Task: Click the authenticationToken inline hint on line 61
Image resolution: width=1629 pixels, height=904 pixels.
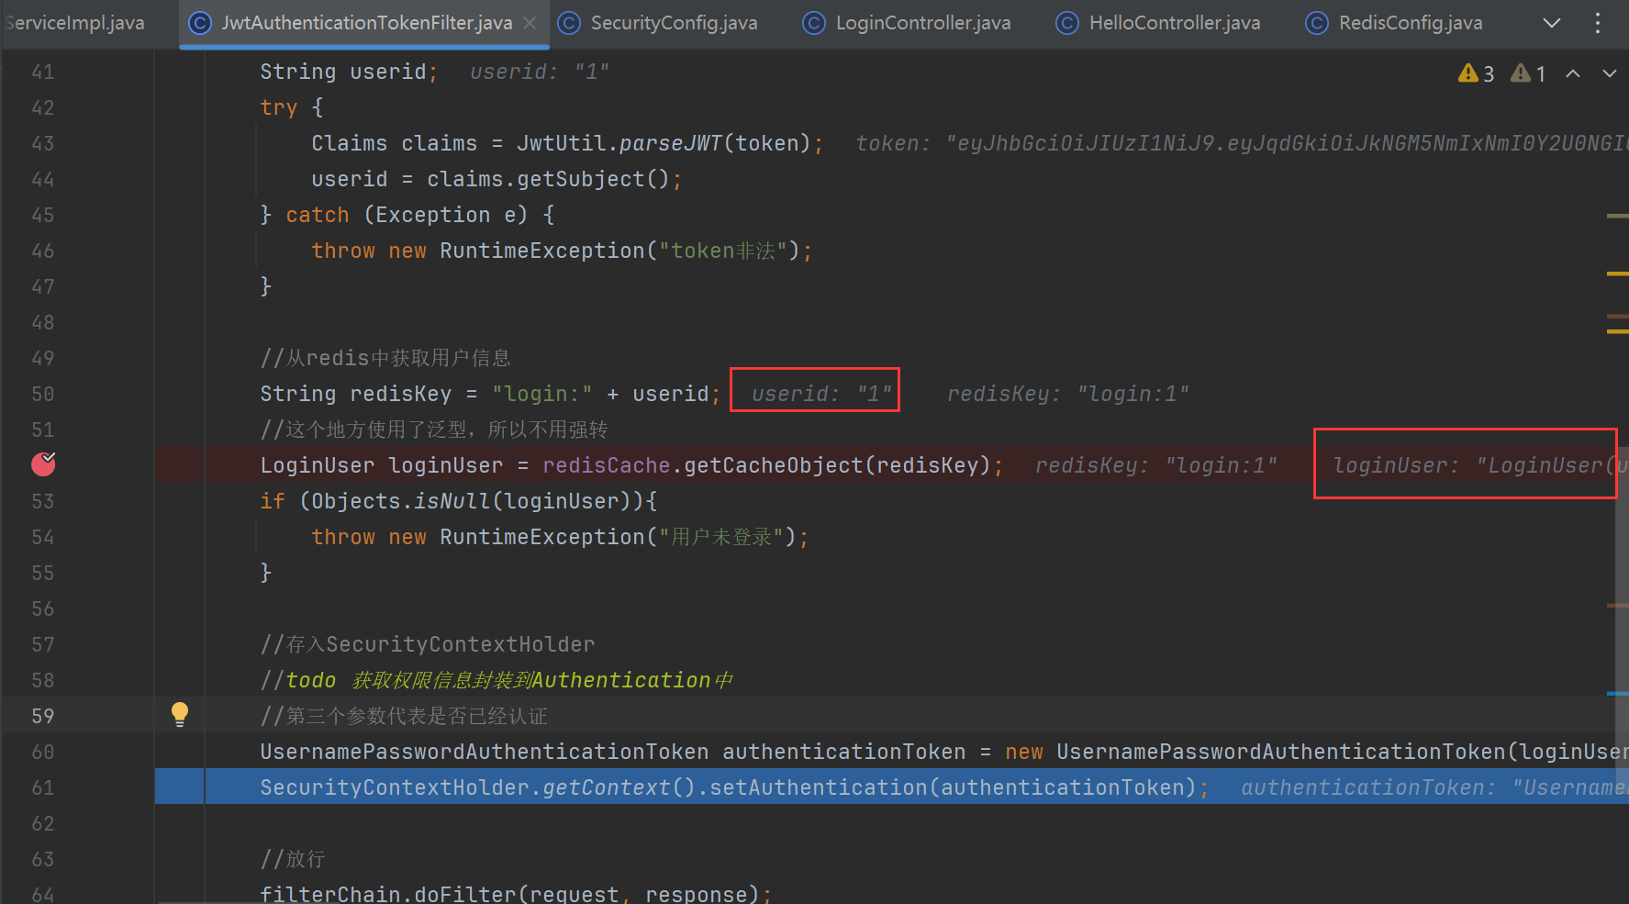Action: pyautogui.click(x=1434, y=787)
